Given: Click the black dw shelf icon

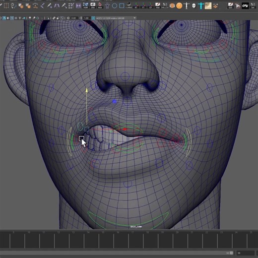Looking at the screenshot, I should pos(245,6).
